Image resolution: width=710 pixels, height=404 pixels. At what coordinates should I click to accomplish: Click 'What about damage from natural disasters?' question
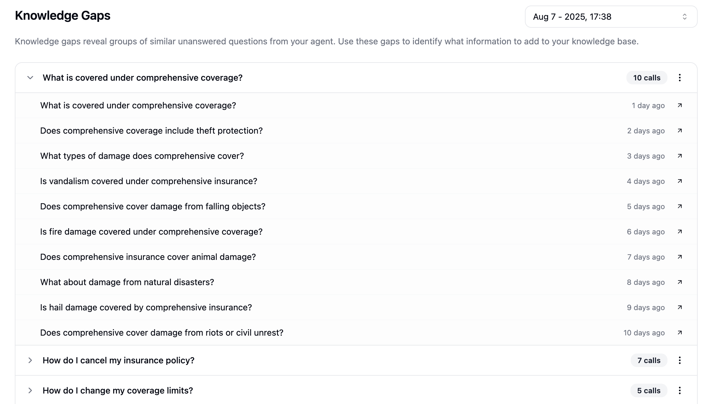pos(127,282)
